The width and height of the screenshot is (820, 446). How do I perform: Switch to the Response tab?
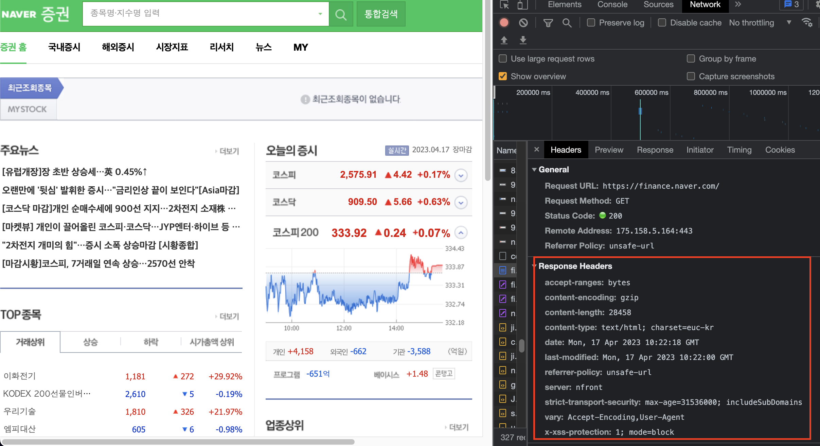click(655, 150)
